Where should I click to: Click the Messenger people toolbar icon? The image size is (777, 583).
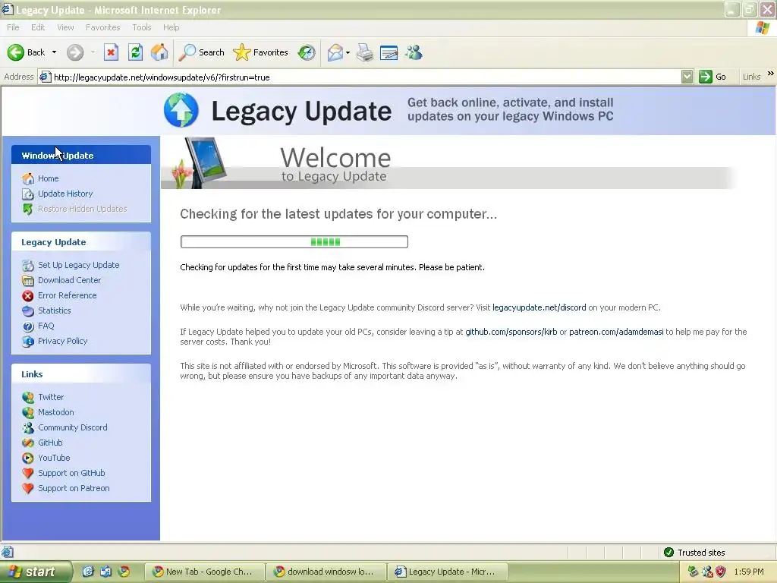tap(414, 52)
